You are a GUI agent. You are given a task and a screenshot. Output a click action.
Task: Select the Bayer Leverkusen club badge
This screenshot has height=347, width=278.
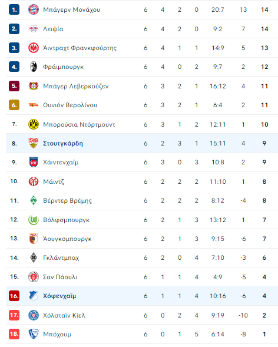pos(34,86)
